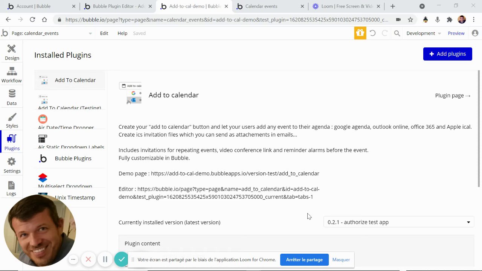Image resolution: width=482 pixels, height=271 pixels.
Task: Open the Design section in sidebar
Action: (12, 52)
